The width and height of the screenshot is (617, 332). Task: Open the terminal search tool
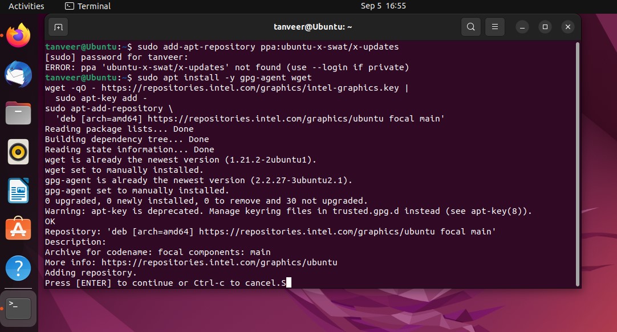[x=471, y=27]
